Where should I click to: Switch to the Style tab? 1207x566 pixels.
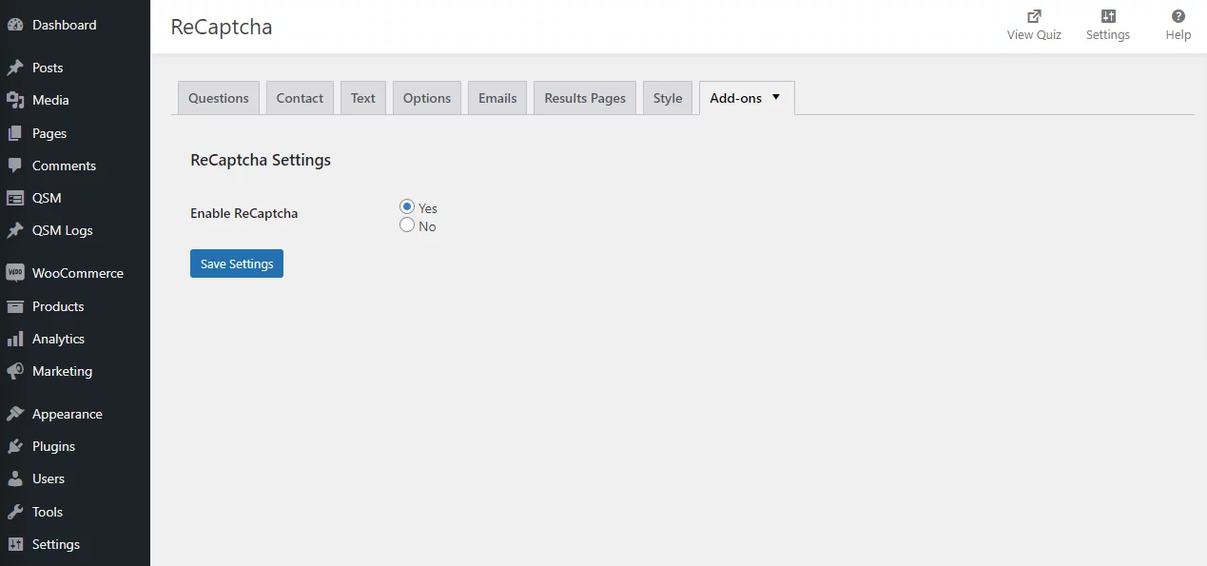(x=668, y=98)
